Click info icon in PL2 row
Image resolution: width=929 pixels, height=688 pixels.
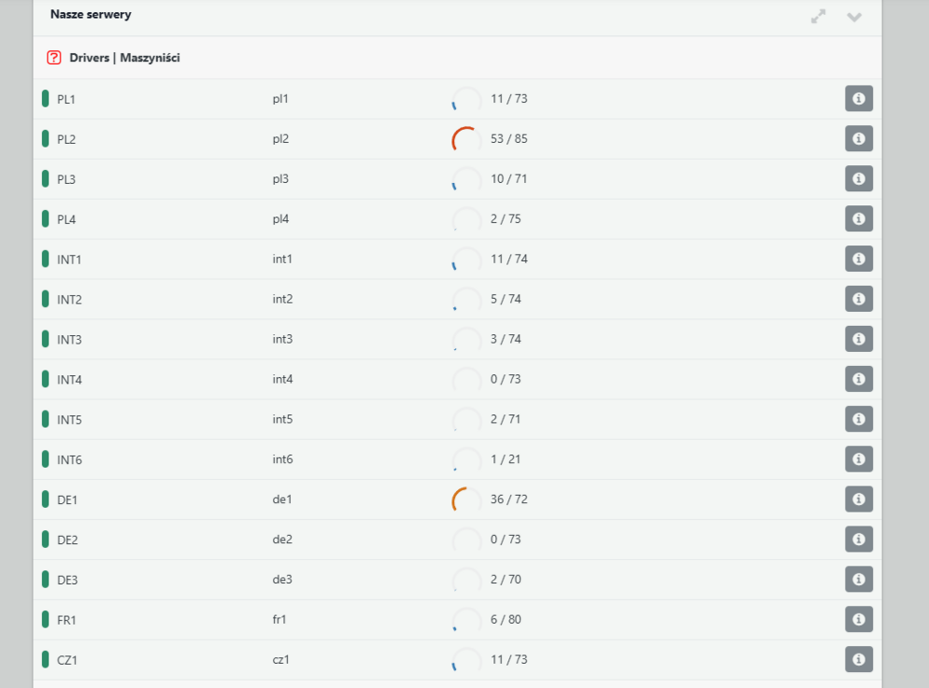coord(858,138)
